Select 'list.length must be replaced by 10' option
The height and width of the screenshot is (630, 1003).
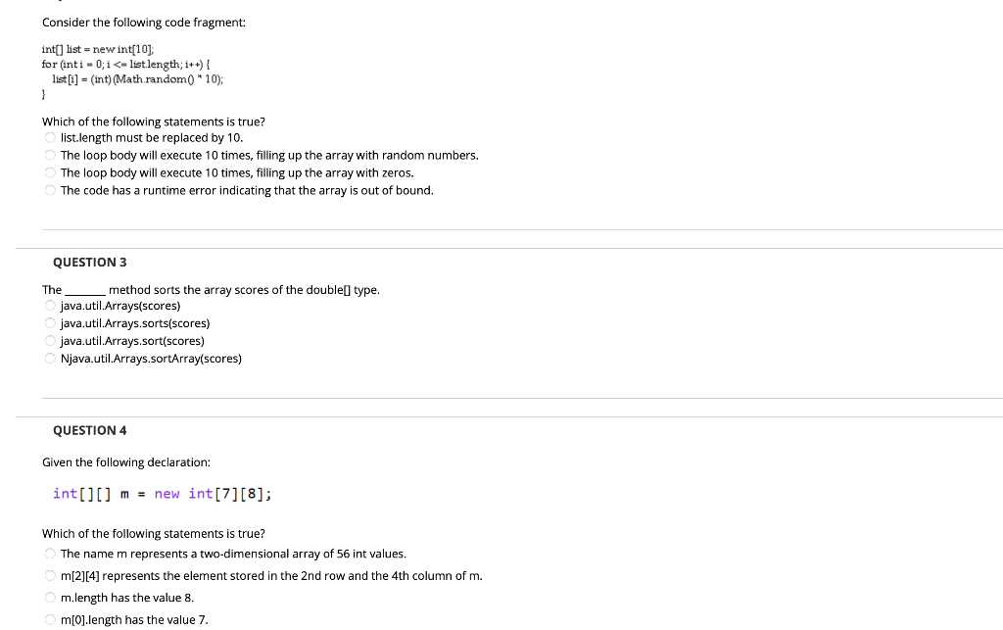click(49, 137)
